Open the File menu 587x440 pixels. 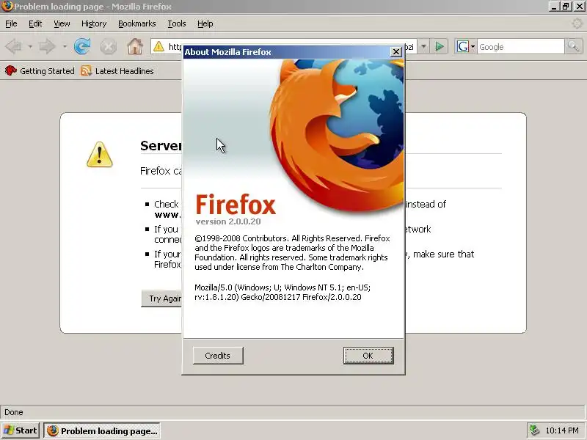(11, 23)
